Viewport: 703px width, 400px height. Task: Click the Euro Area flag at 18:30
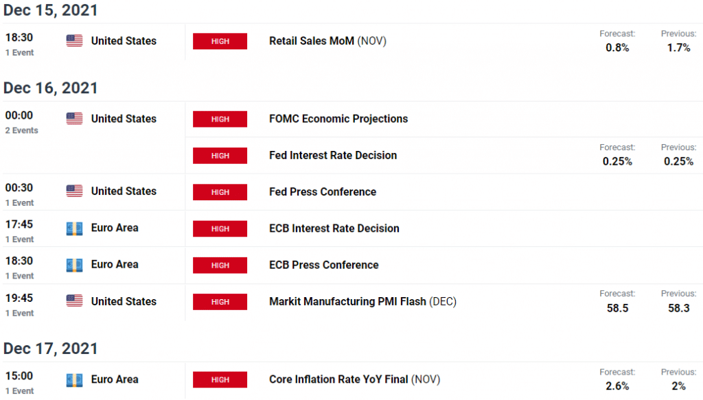pyautogui.click(x=74, y=265)
